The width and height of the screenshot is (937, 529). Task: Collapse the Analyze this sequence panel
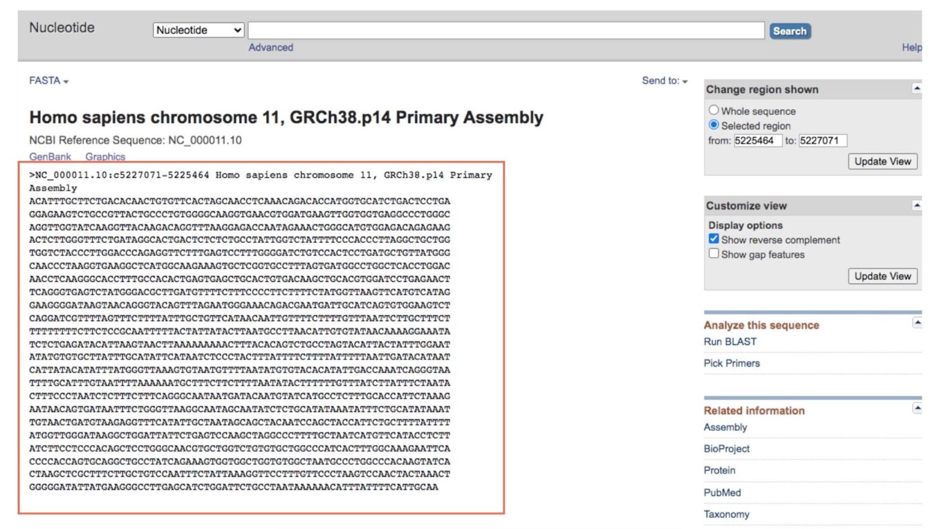[x=916, y=321]
